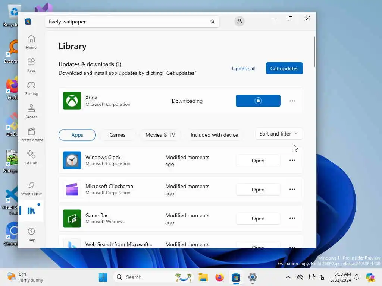
Task: Click the Update all link
Action: tap(244, 69)
